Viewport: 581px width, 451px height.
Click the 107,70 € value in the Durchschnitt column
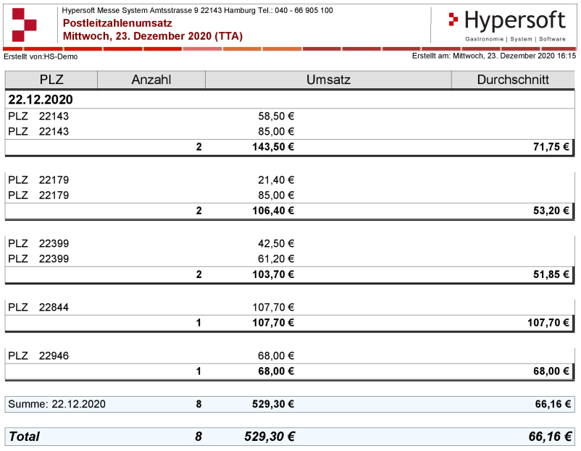(548, 323)
